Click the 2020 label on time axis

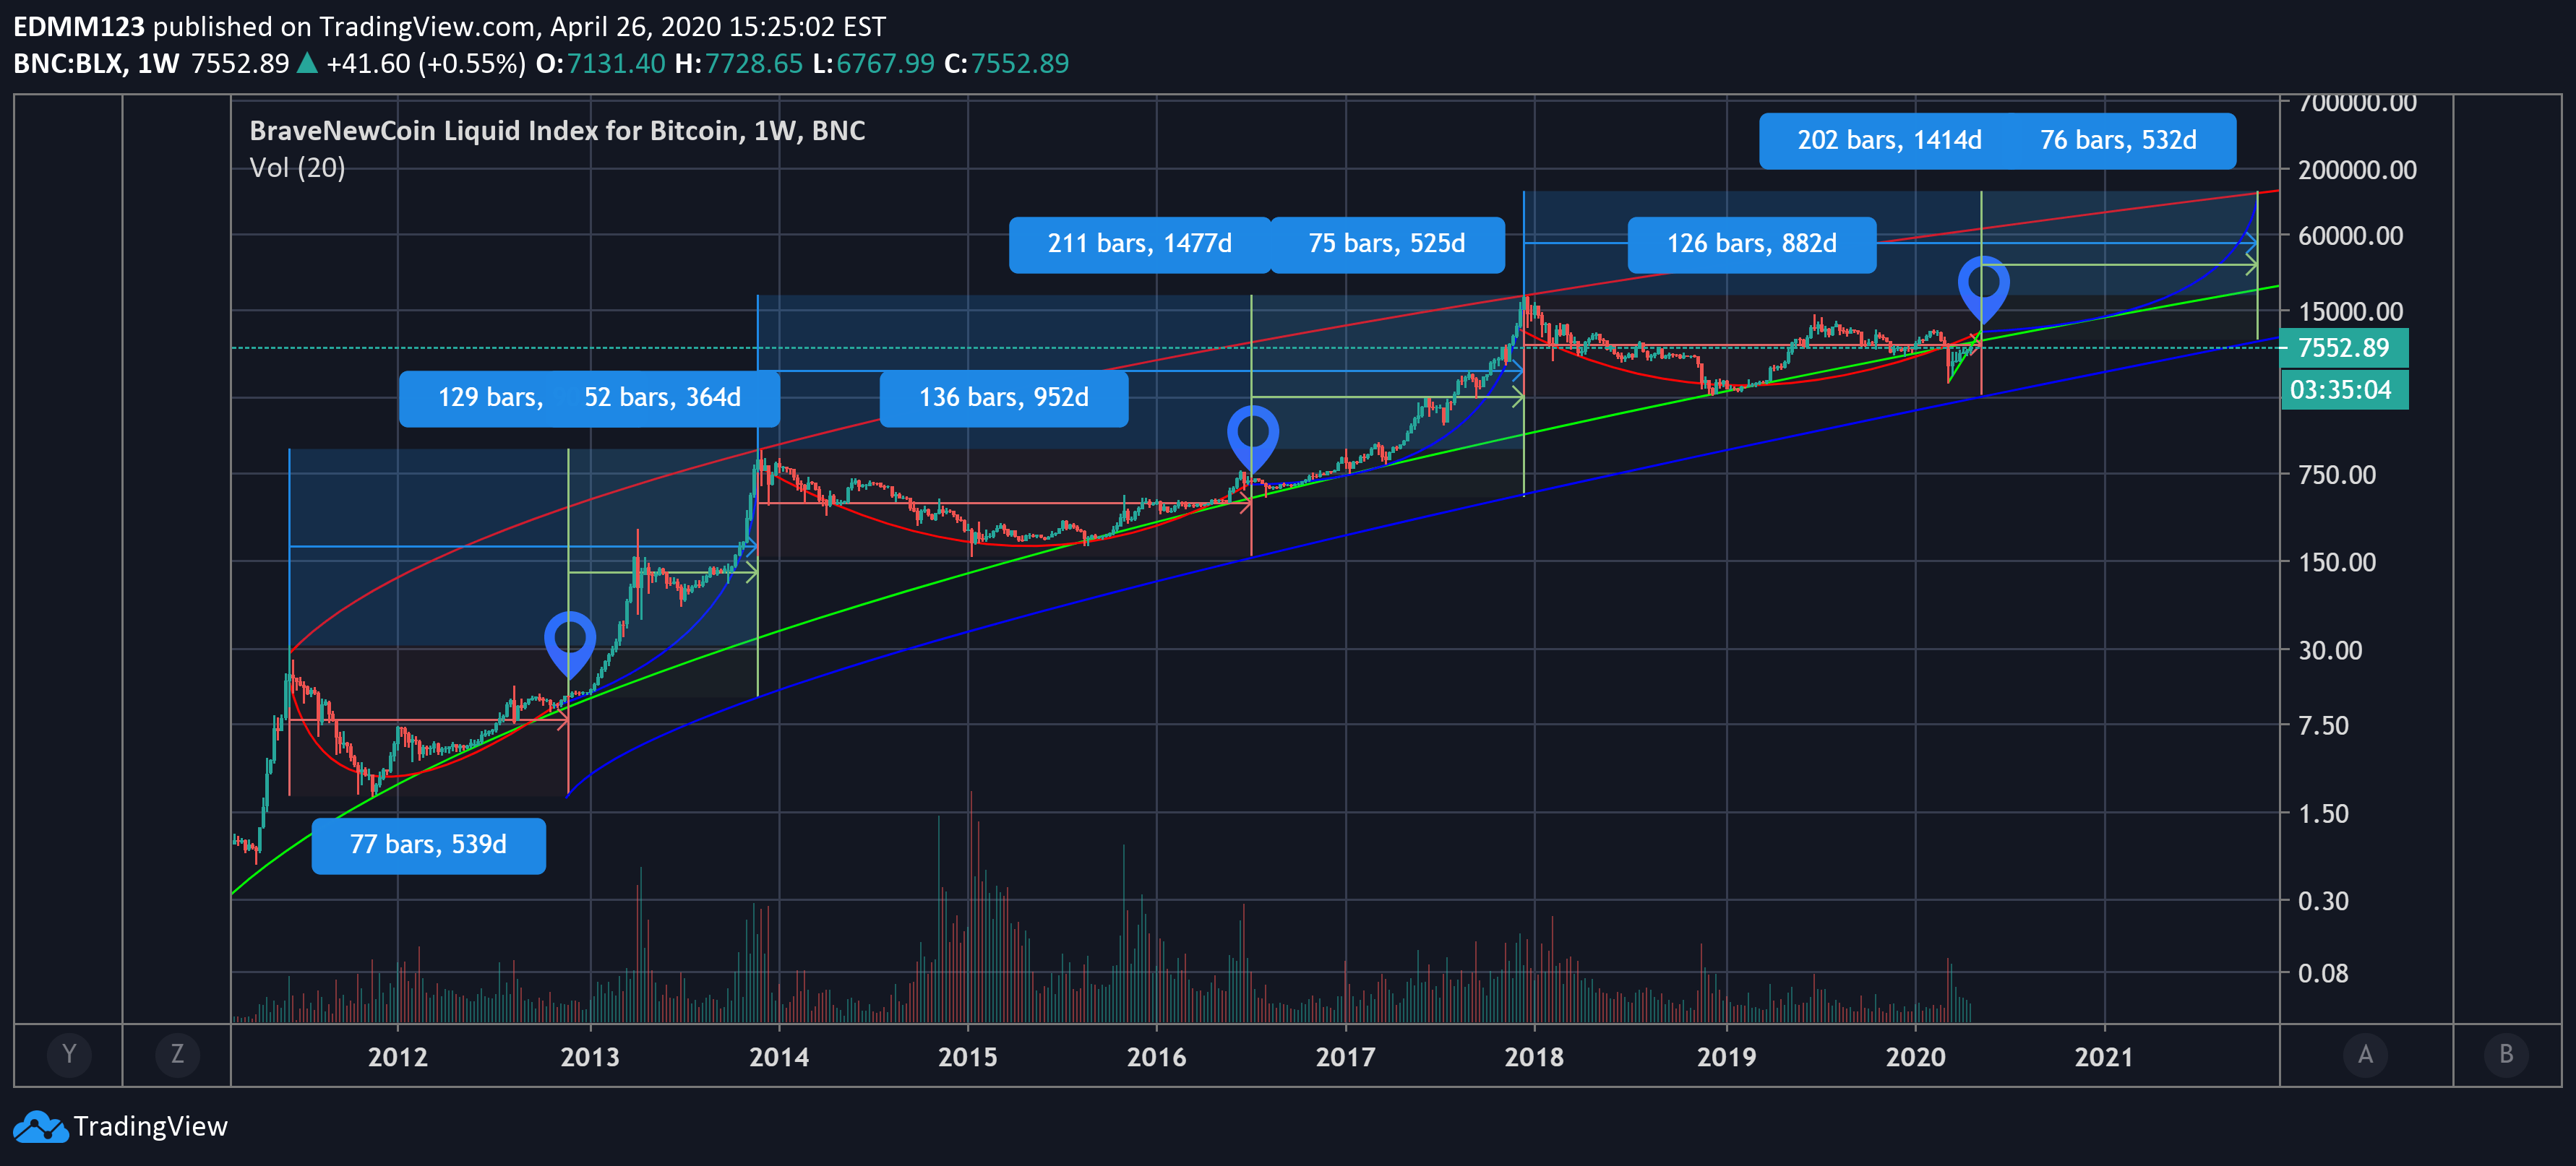(x=1916, y=1057)
